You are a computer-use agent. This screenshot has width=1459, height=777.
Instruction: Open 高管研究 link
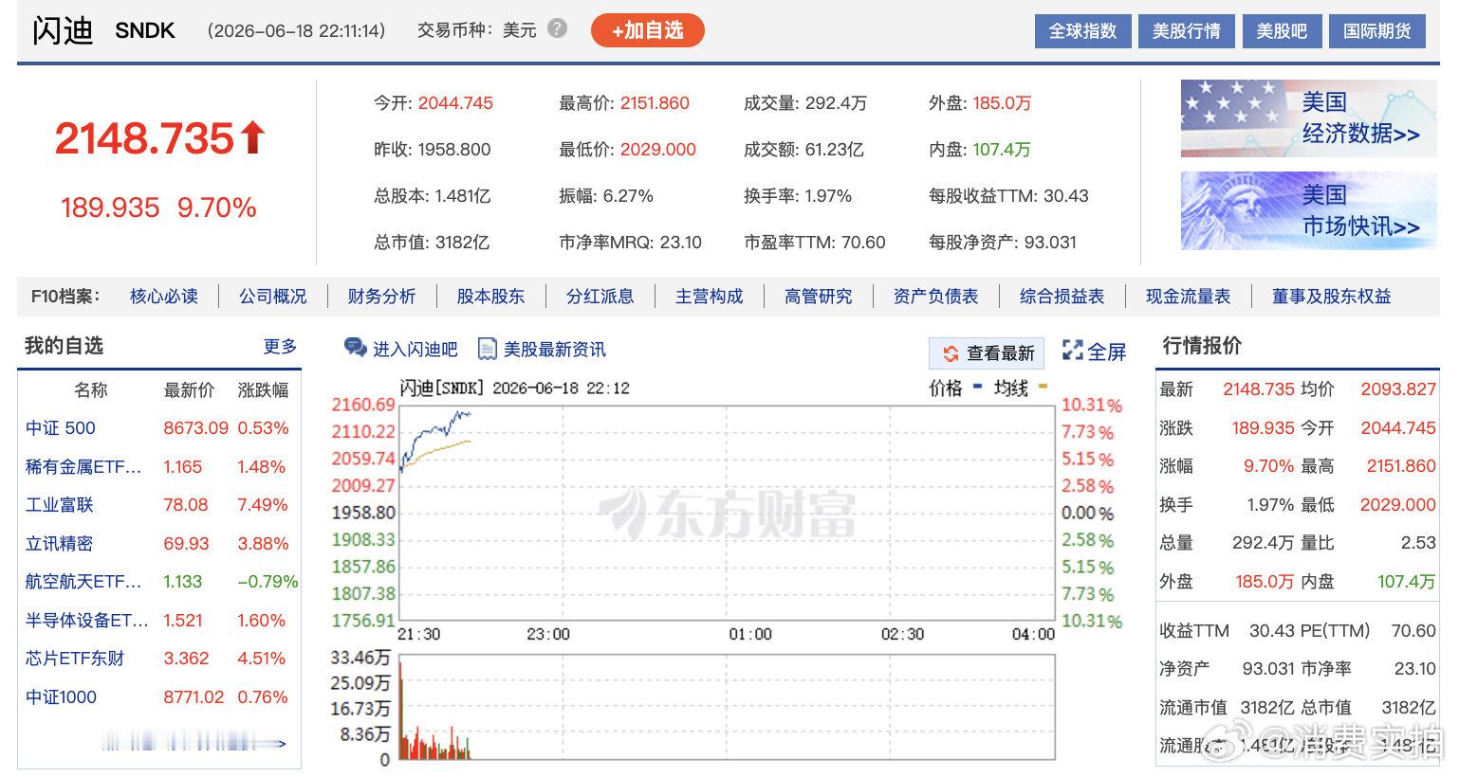point(818,297)
